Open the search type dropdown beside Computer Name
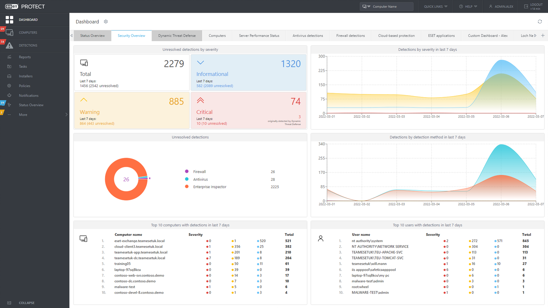 tap(366, 6)
